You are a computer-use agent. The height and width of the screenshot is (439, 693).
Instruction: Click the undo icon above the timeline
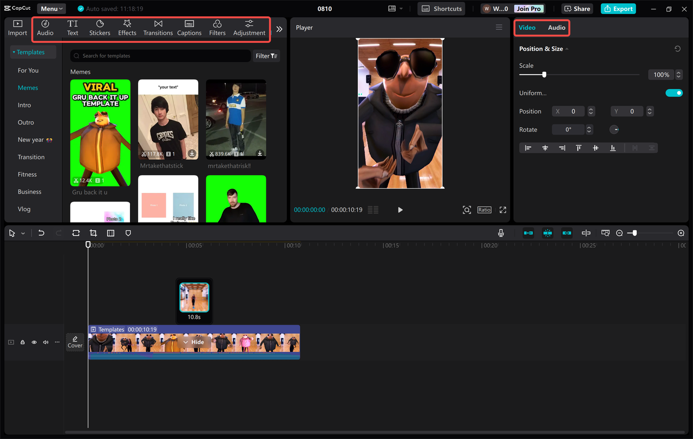tap(41, 233)
